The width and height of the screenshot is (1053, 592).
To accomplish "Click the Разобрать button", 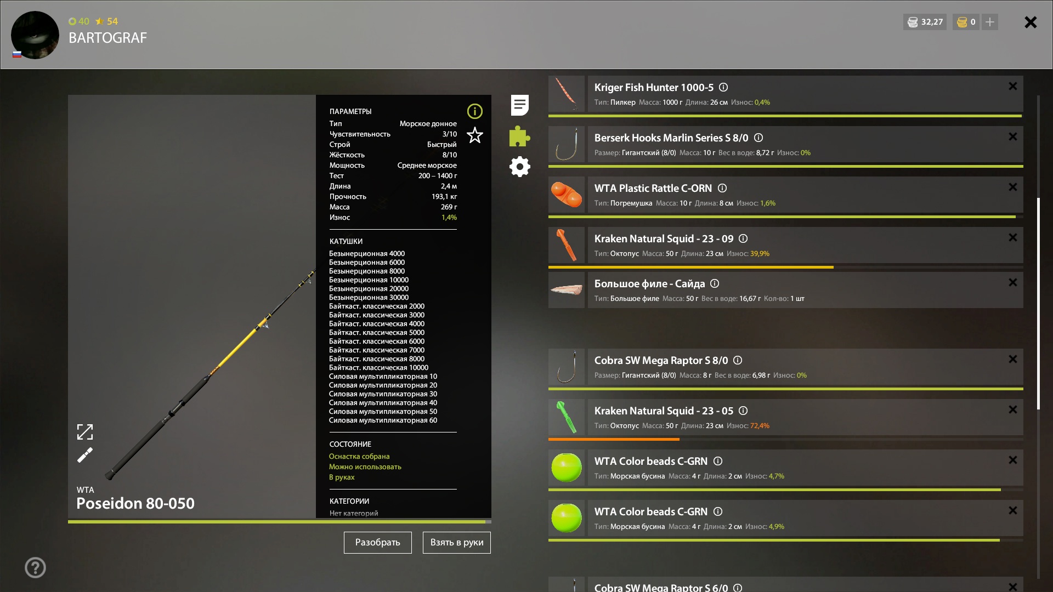I will point(378,543).
